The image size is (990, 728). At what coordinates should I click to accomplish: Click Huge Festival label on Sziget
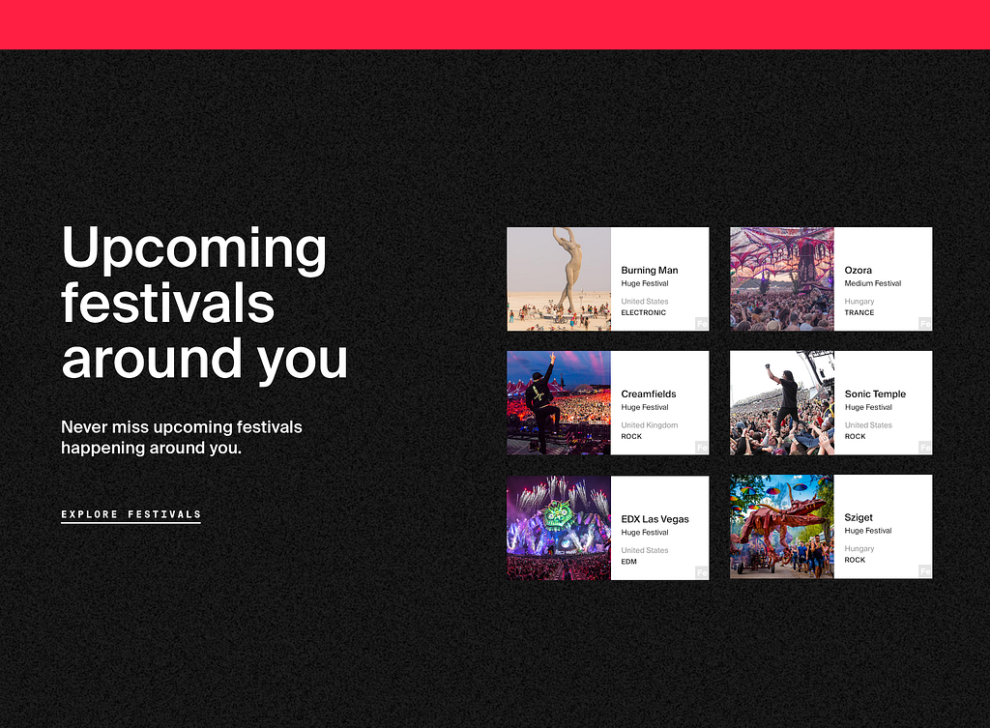point(868,531)
